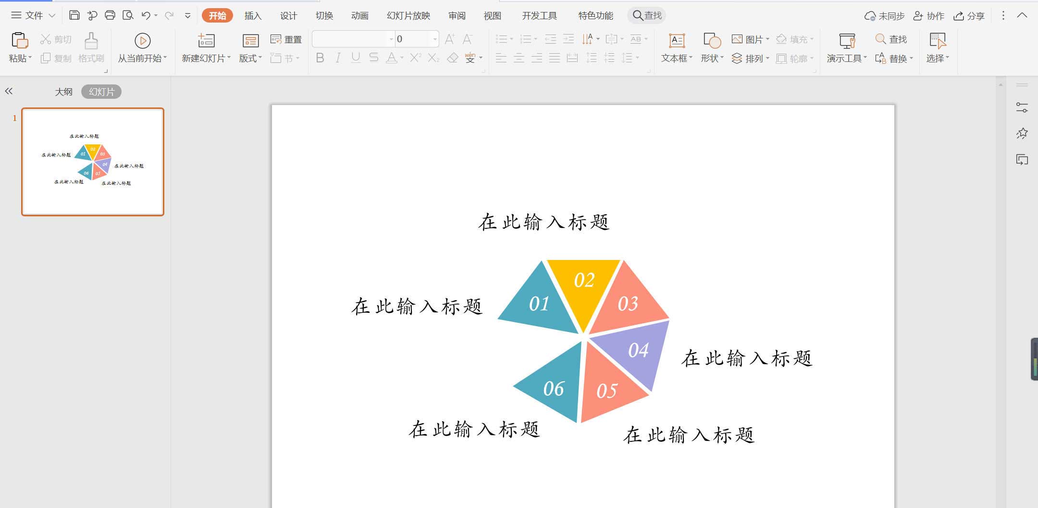Open the 选择 selection tool
This screenshot has width=1038, height=508.
click(938, 48)
